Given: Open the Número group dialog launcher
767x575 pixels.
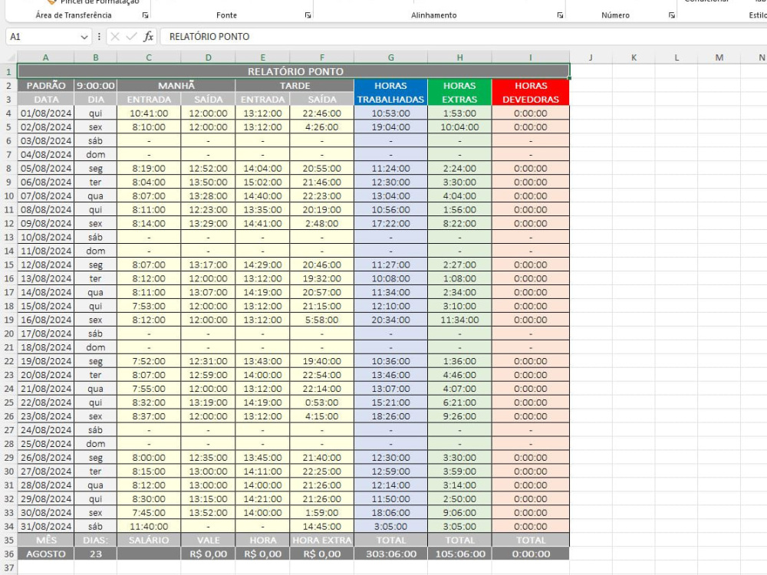Looking at the screenshot, I should (x=672, y=15).
